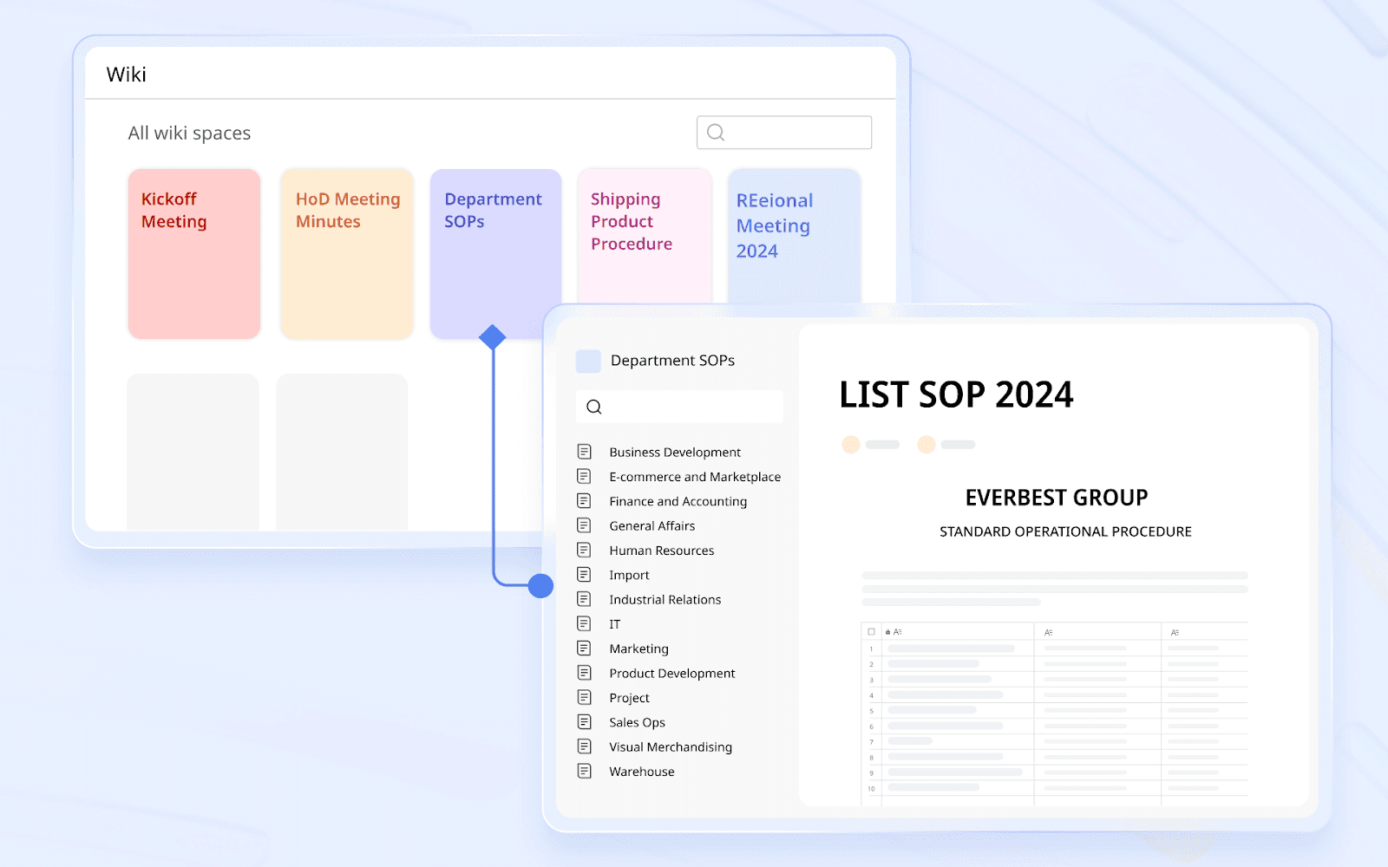Image resolution: width=1388 pixels, height=867 pixels.
Task: Select the Visual Merchandising page
Action: (670, 746)
